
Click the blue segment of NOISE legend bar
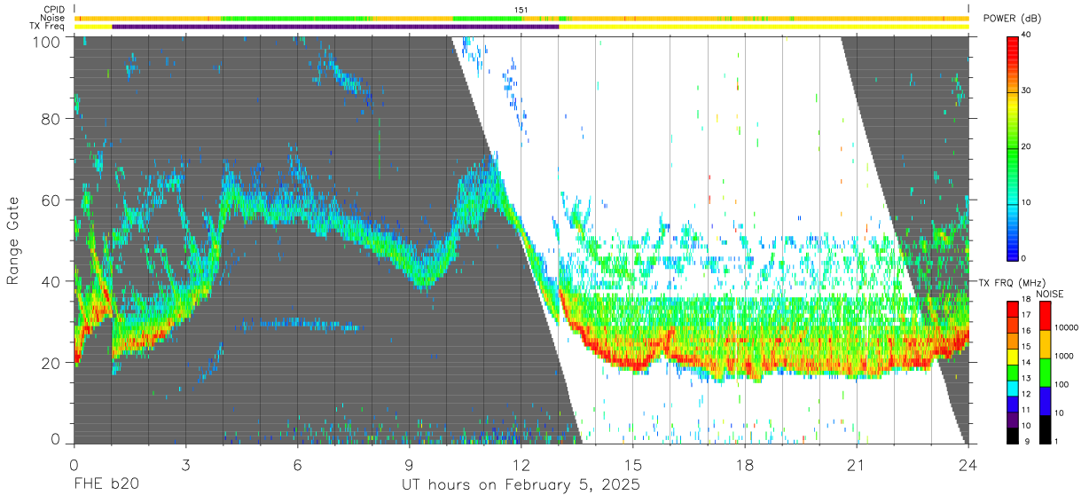tap(1044, 400)
